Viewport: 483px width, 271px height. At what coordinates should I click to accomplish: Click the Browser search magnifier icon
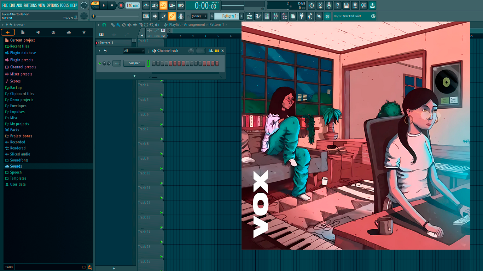[90, 267]
